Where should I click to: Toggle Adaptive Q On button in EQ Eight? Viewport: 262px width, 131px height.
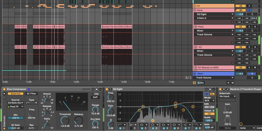(x=209, y=114)
